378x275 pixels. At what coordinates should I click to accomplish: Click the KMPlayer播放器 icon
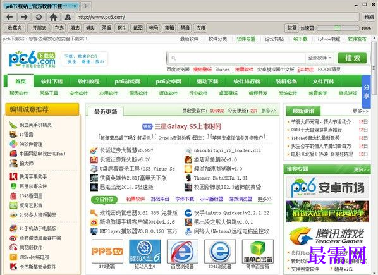click(x=94, y=231)
